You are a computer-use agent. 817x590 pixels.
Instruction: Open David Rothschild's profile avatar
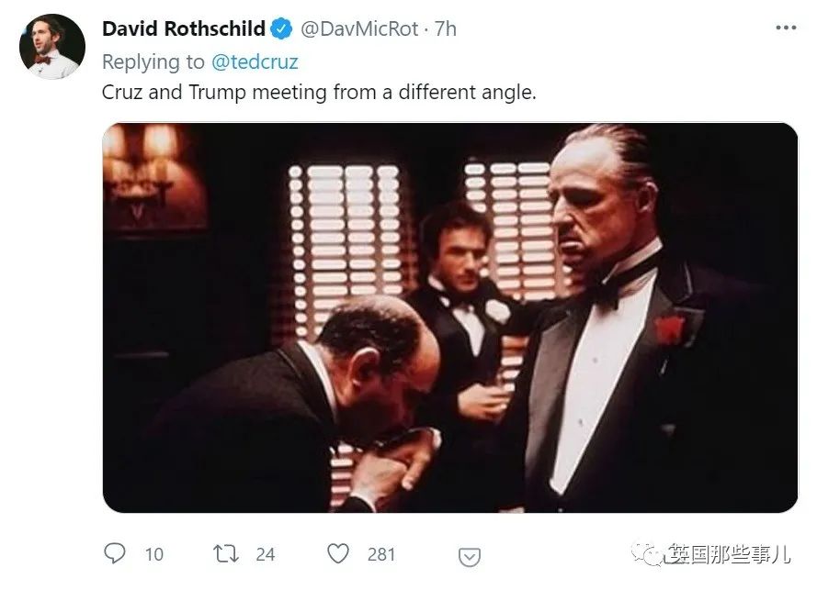click(52, 47)
